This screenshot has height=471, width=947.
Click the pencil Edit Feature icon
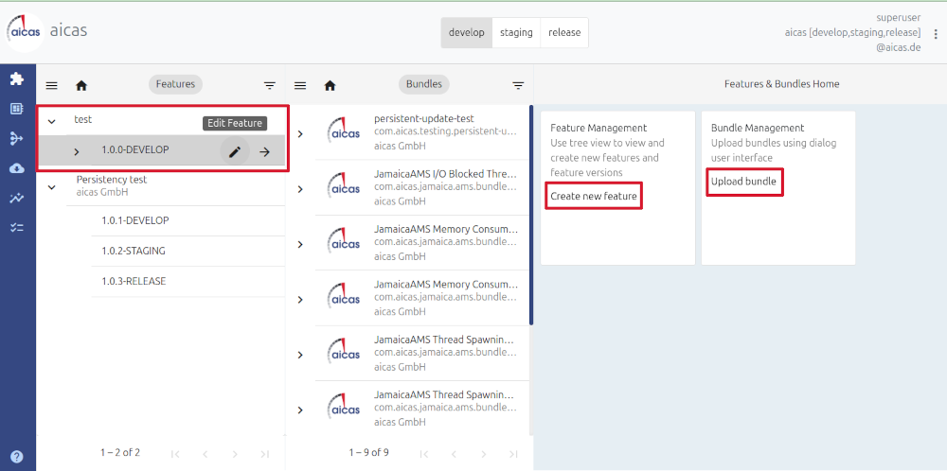235,151
